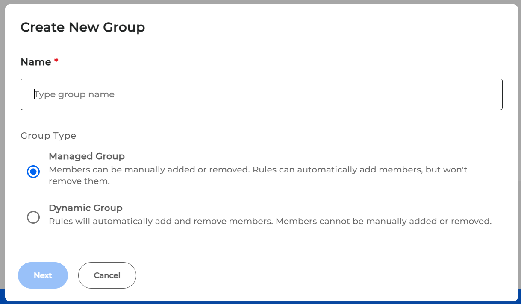The image size is (521, 304).
Task: Choose the Dynamic Group radio button
Action: click(x=33, y=217)
